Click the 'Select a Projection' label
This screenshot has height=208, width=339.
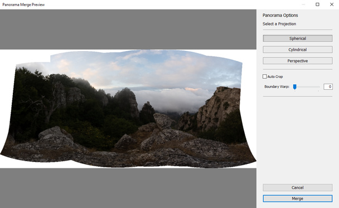[x=279, y=24]
